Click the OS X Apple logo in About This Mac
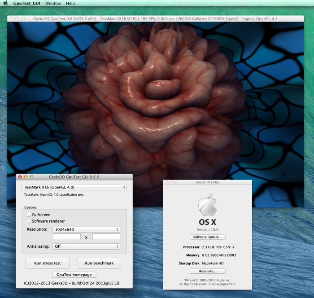The height and width of the screenshot is (298, 314). 207,204
